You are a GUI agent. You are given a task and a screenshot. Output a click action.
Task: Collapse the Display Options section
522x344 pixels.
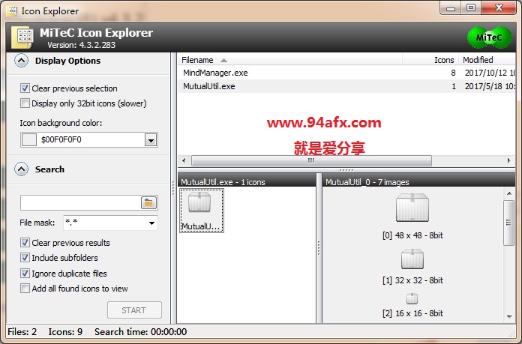point(21,61)
